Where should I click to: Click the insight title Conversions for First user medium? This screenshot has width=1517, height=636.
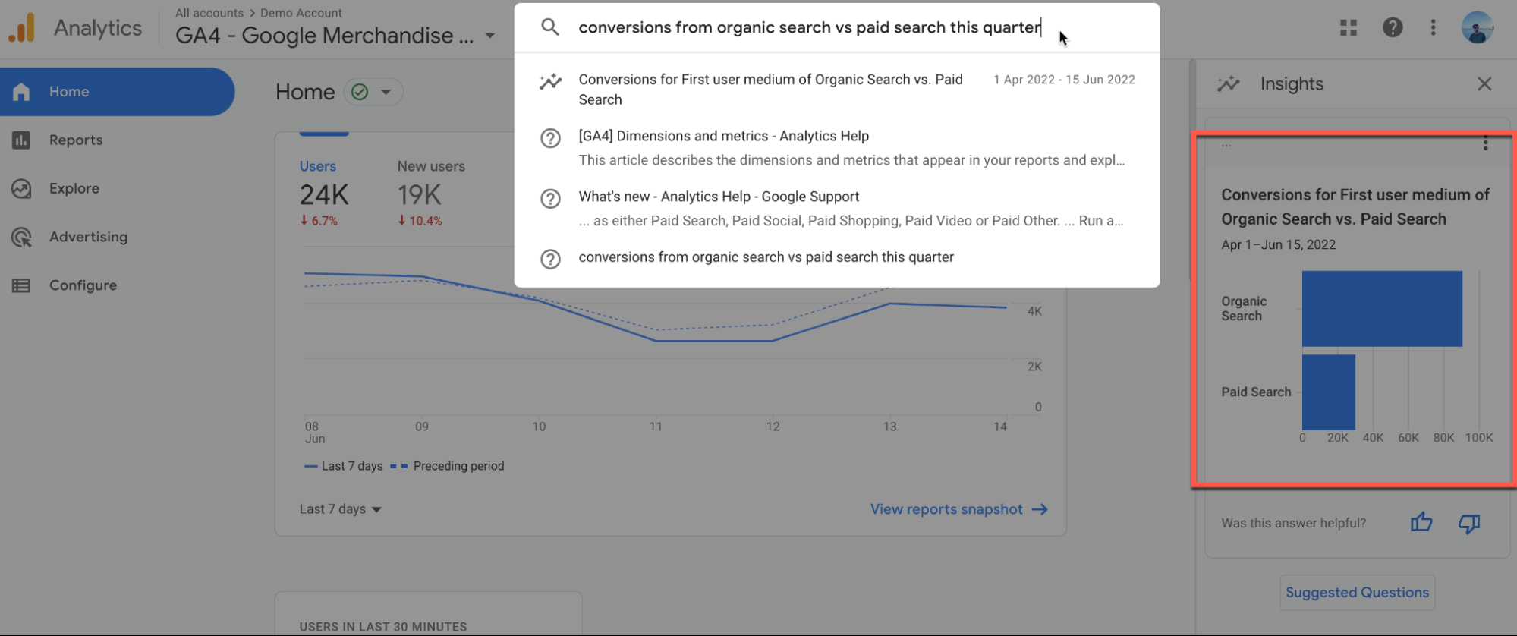point(1355,207)
